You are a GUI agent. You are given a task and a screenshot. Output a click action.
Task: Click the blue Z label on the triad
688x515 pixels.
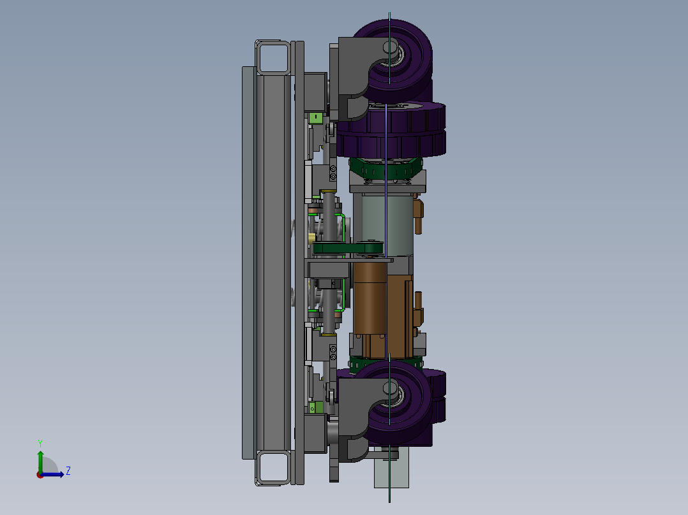(68, 470)
